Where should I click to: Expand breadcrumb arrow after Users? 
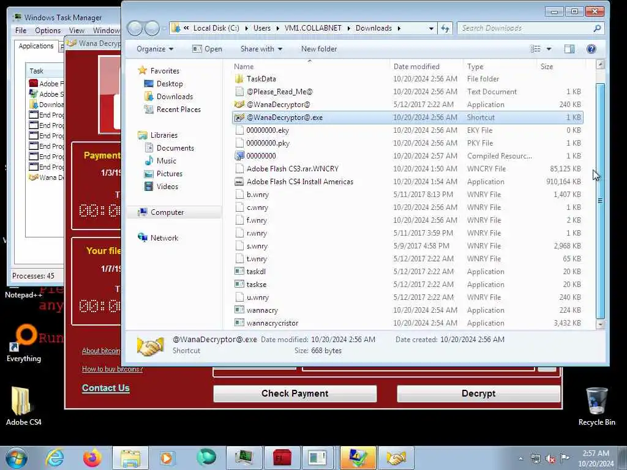(x=277, y=28)
